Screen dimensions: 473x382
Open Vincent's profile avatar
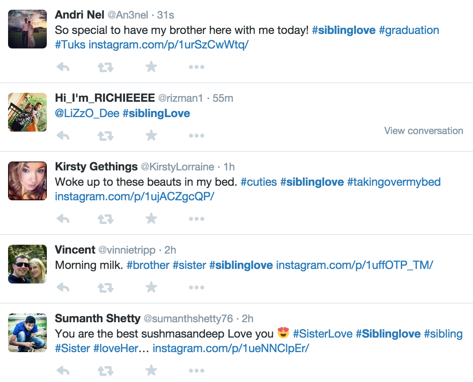coord(27,264)
